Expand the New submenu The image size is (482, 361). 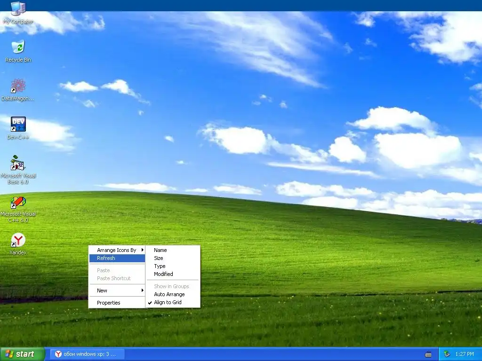point(117,290)
